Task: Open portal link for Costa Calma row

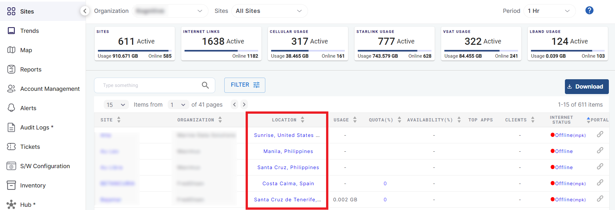Action: pos(600,183)
